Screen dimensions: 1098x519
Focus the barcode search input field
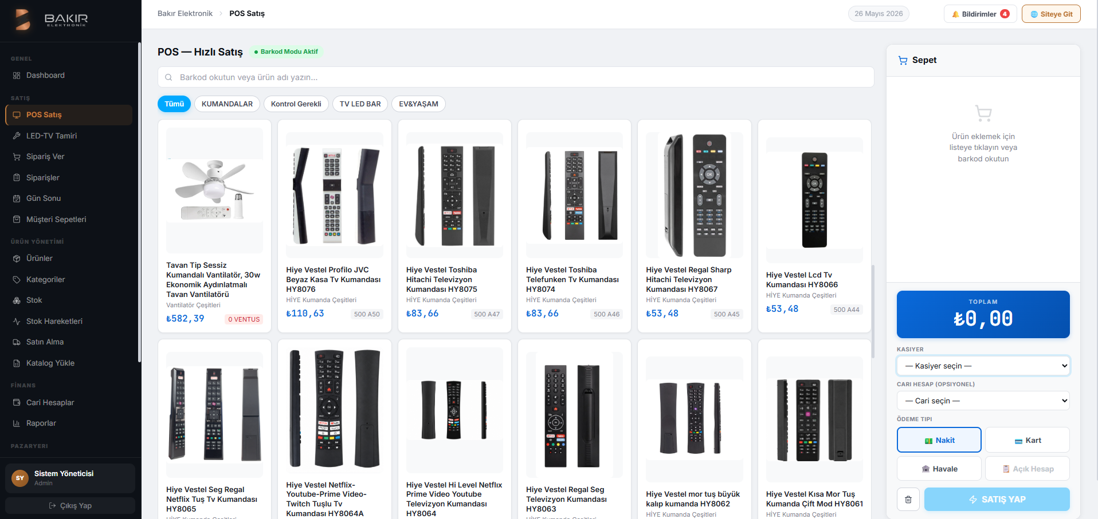click(516, 77)
